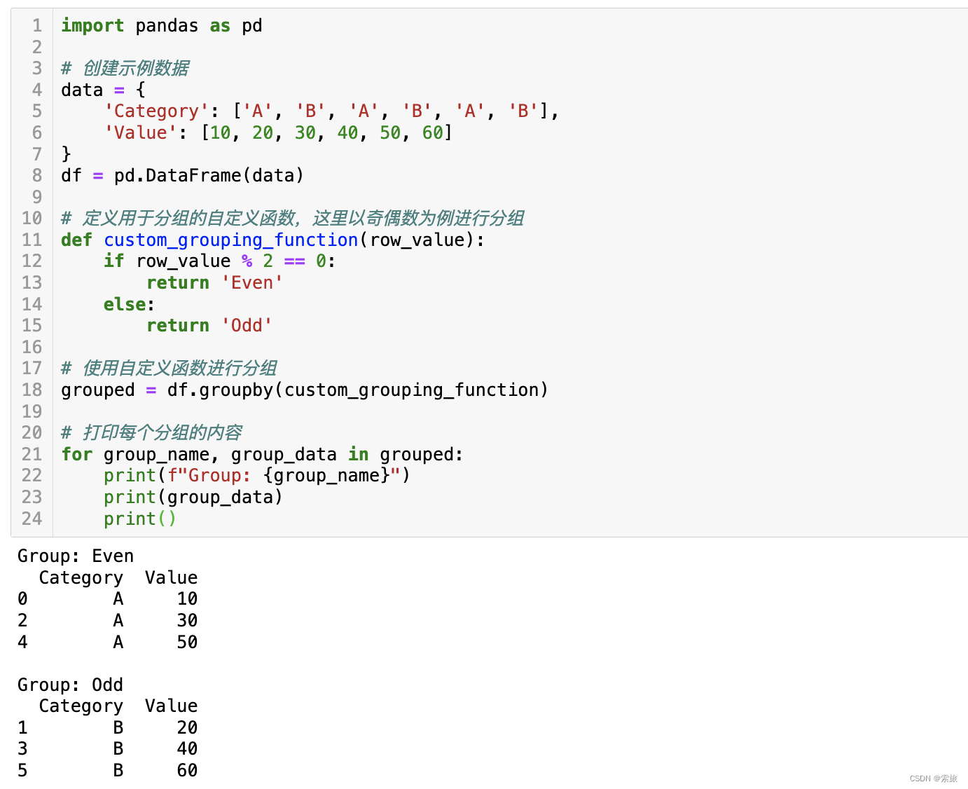Image resolution: width=968 pixels, height=789 pixels.
Task: Click the 'data = {' code line
Action: 103,90
